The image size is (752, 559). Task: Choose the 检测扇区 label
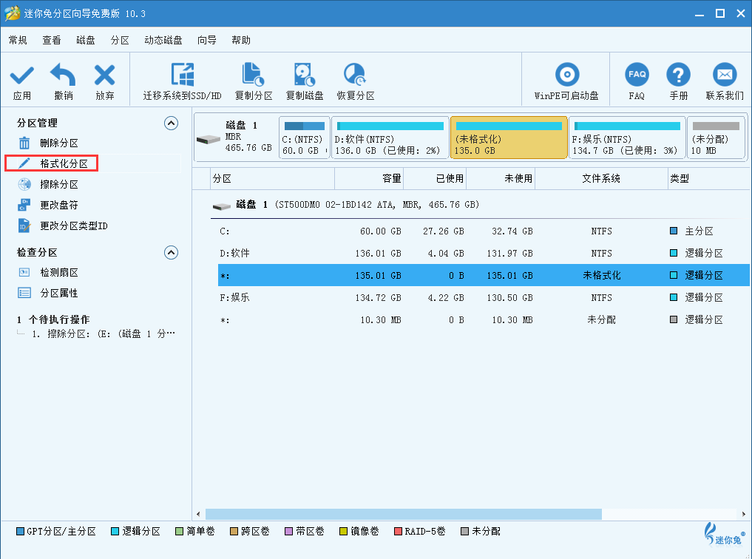coord(59,272)
